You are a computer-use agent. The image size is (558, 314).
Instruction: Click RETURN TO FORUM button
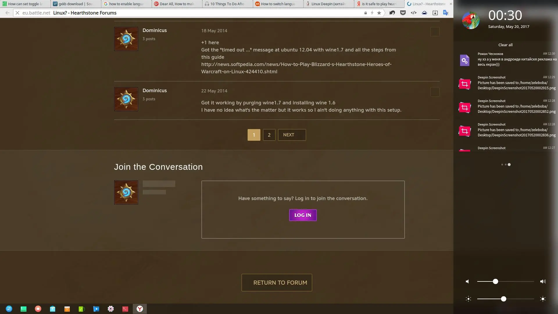(x=277, y=283)
